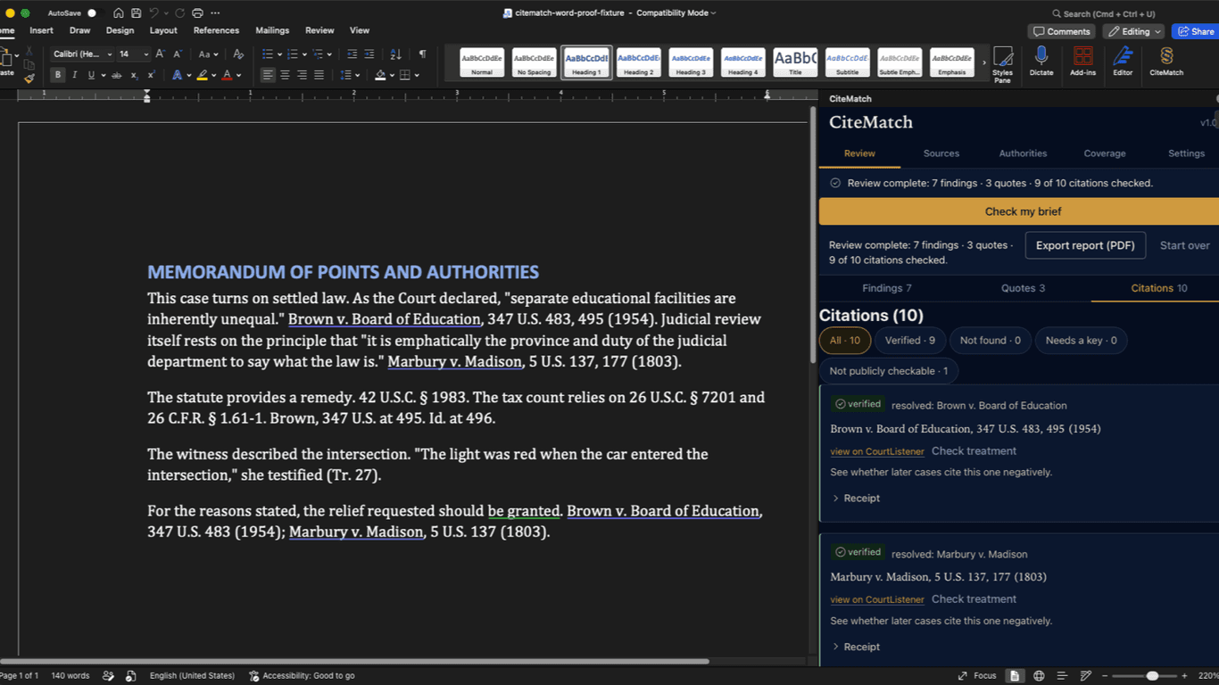
Task: Open the Styles Pane
Action: pyautogui.click(x=1003, y=64)
